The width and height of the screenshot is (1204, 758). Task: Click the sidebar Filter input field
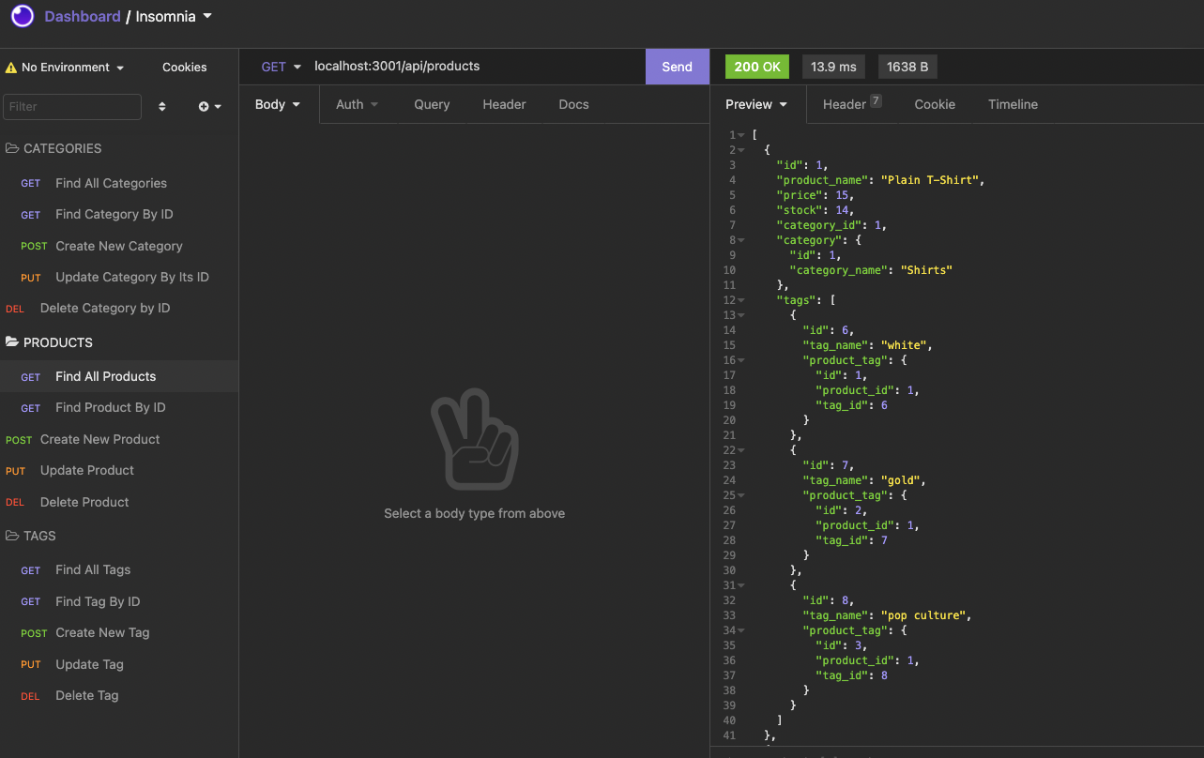click(x=71, y=107)
